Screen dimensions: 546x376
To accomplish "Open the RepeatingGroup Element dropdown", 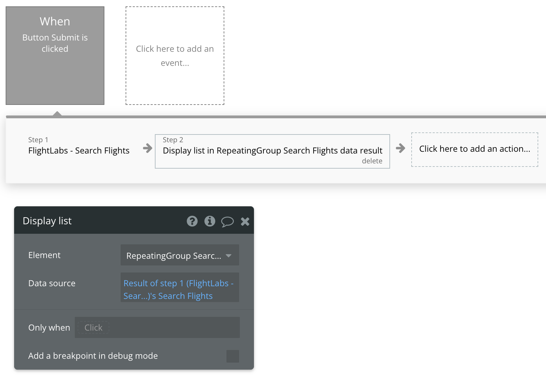I will 180,255.
